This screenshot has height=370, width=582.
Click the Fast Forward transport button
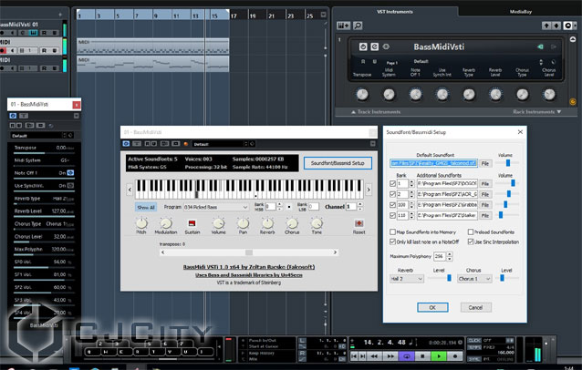point(390,356)
